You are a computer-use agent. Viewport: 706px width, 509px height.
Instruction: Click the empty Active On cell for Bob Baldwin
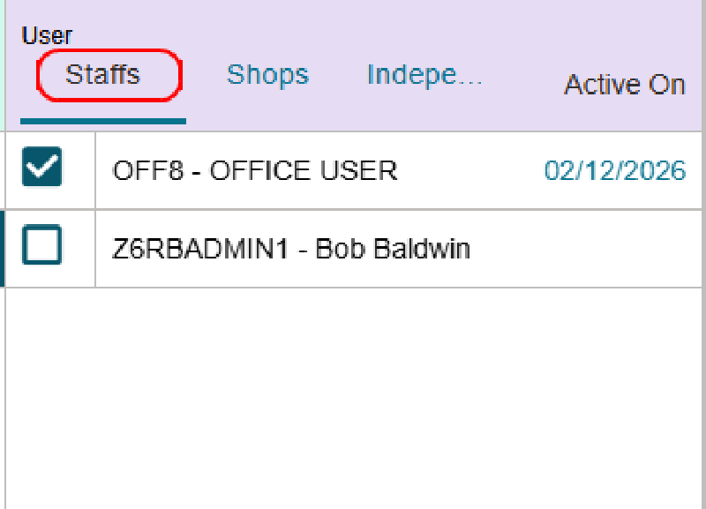609,249
